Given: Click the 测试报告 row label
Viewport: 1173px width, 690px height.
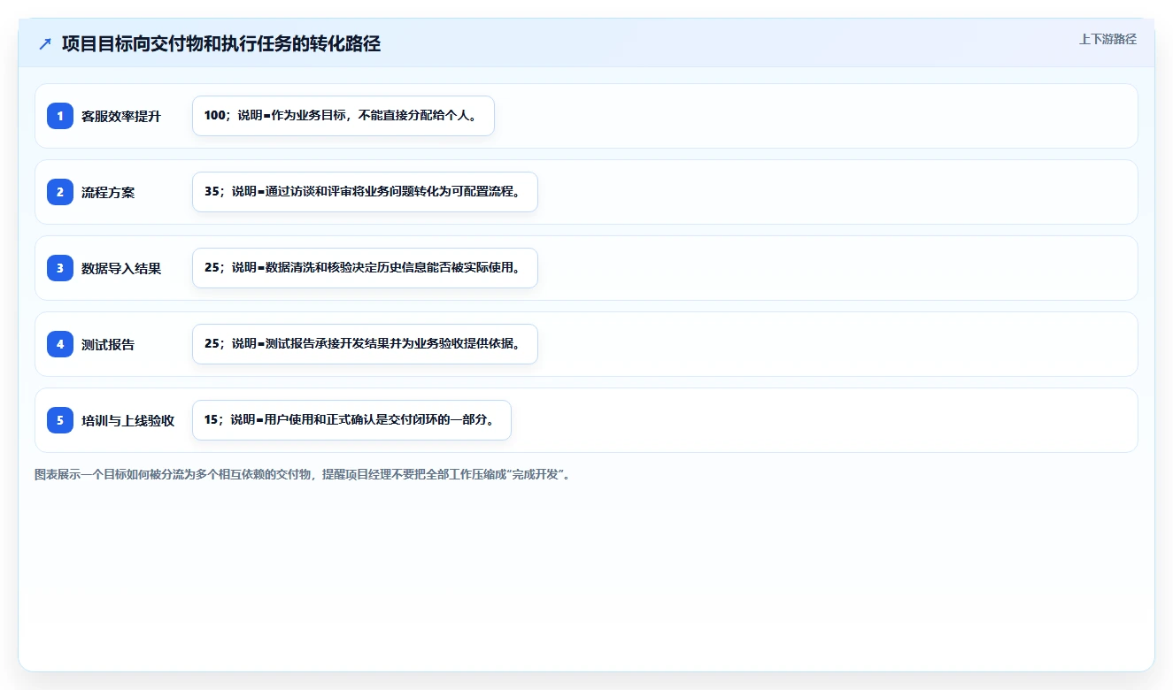Looking at the screenshot, I should pos(108,344).
